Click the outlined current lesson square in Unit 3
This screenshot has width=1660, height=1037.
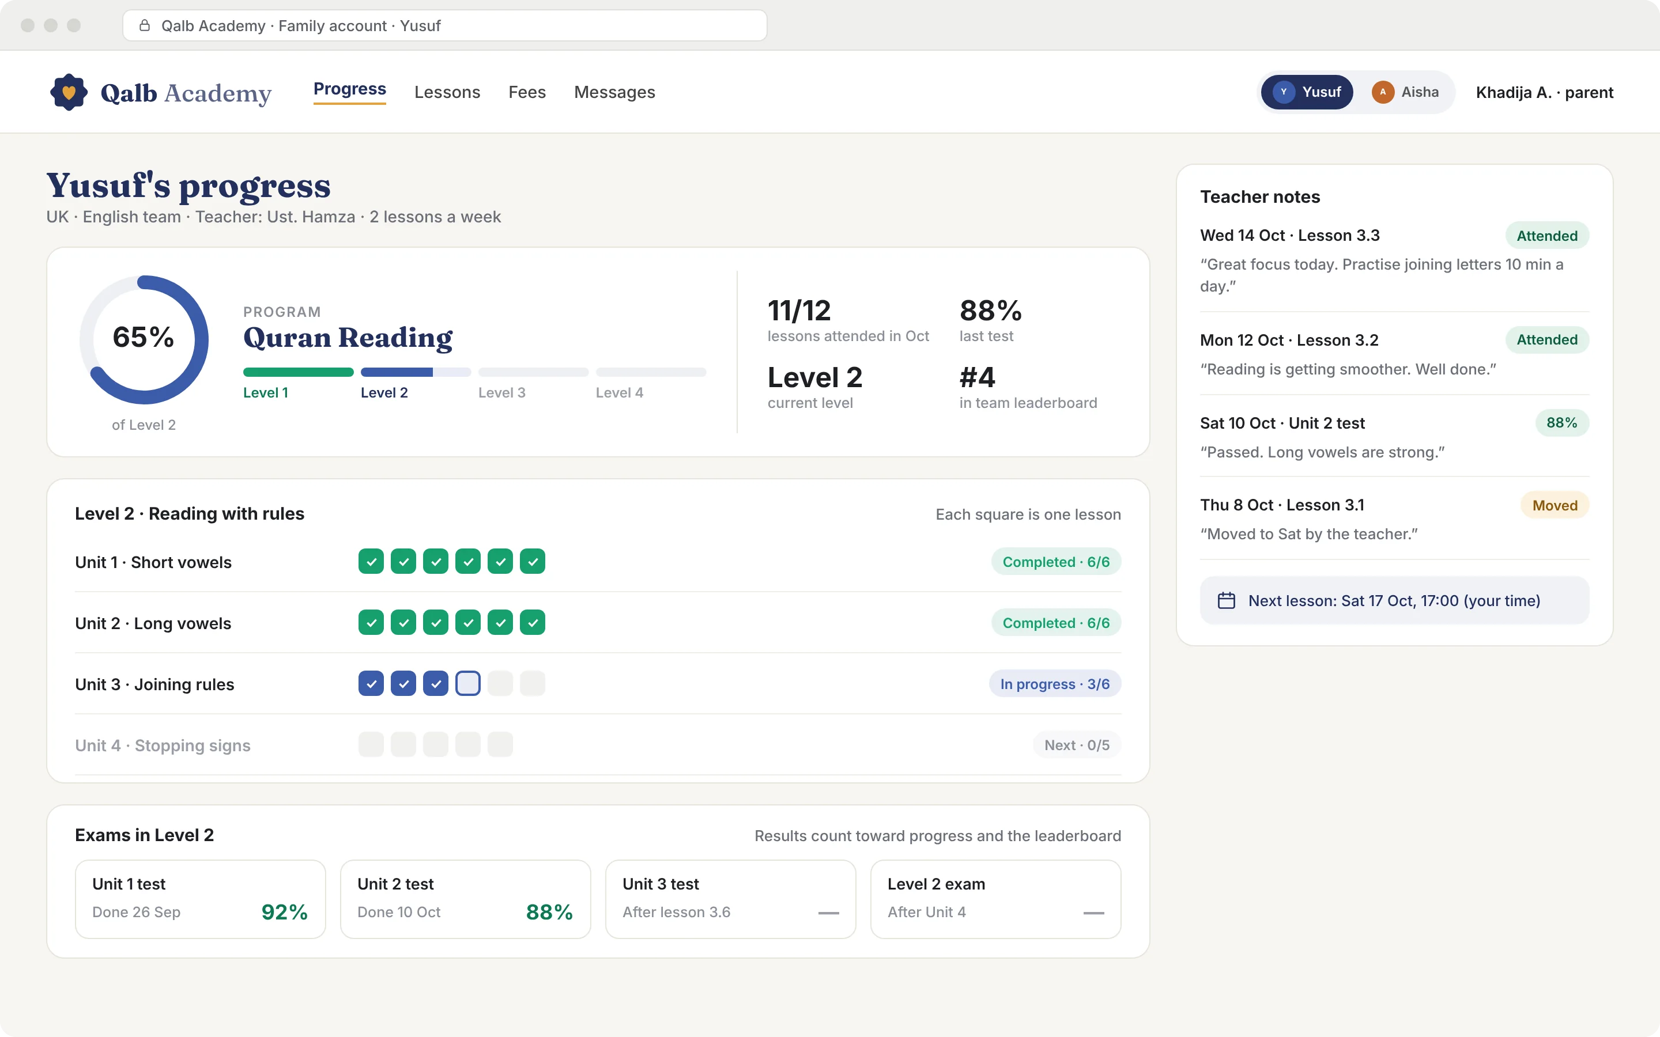[468, 684]
